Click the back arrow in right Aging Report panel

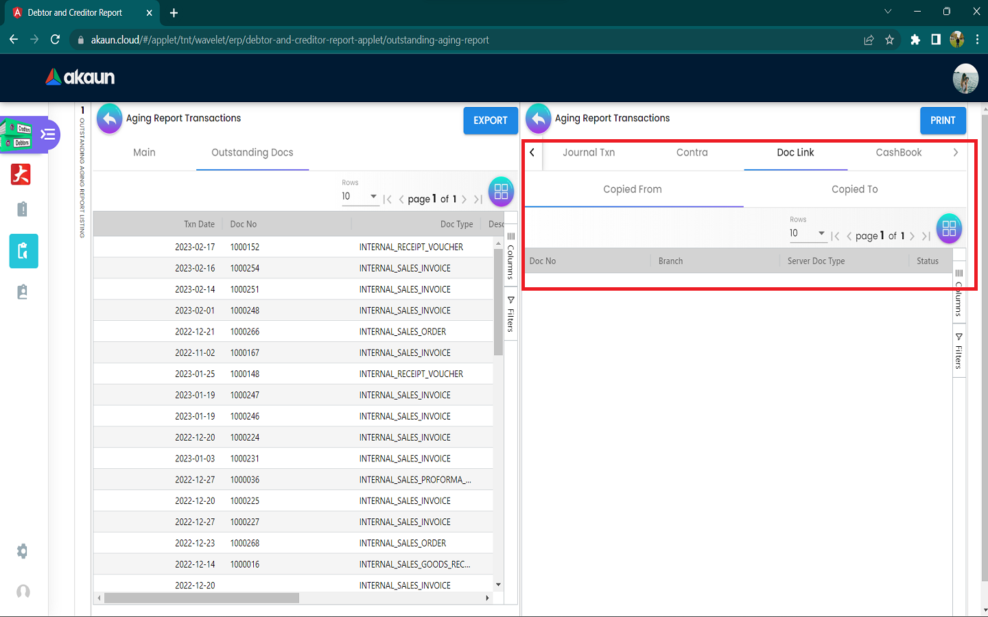(x=538, y=119)
